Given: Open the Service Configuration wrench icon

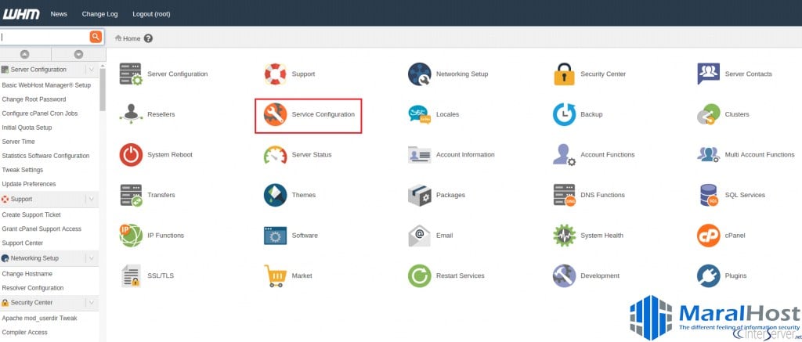Looking at the screenshot, I should pyautogui.click(x=275, y=114).
